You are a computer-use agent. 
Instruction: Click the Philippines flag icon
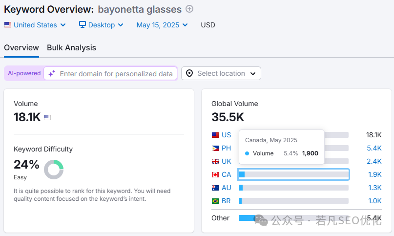[215, 148]
